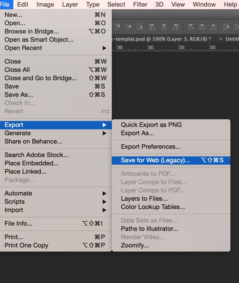This screenshot has height=283, width=239.
Task: Close the Untitled document tab
Action: [x=221, y=39]
